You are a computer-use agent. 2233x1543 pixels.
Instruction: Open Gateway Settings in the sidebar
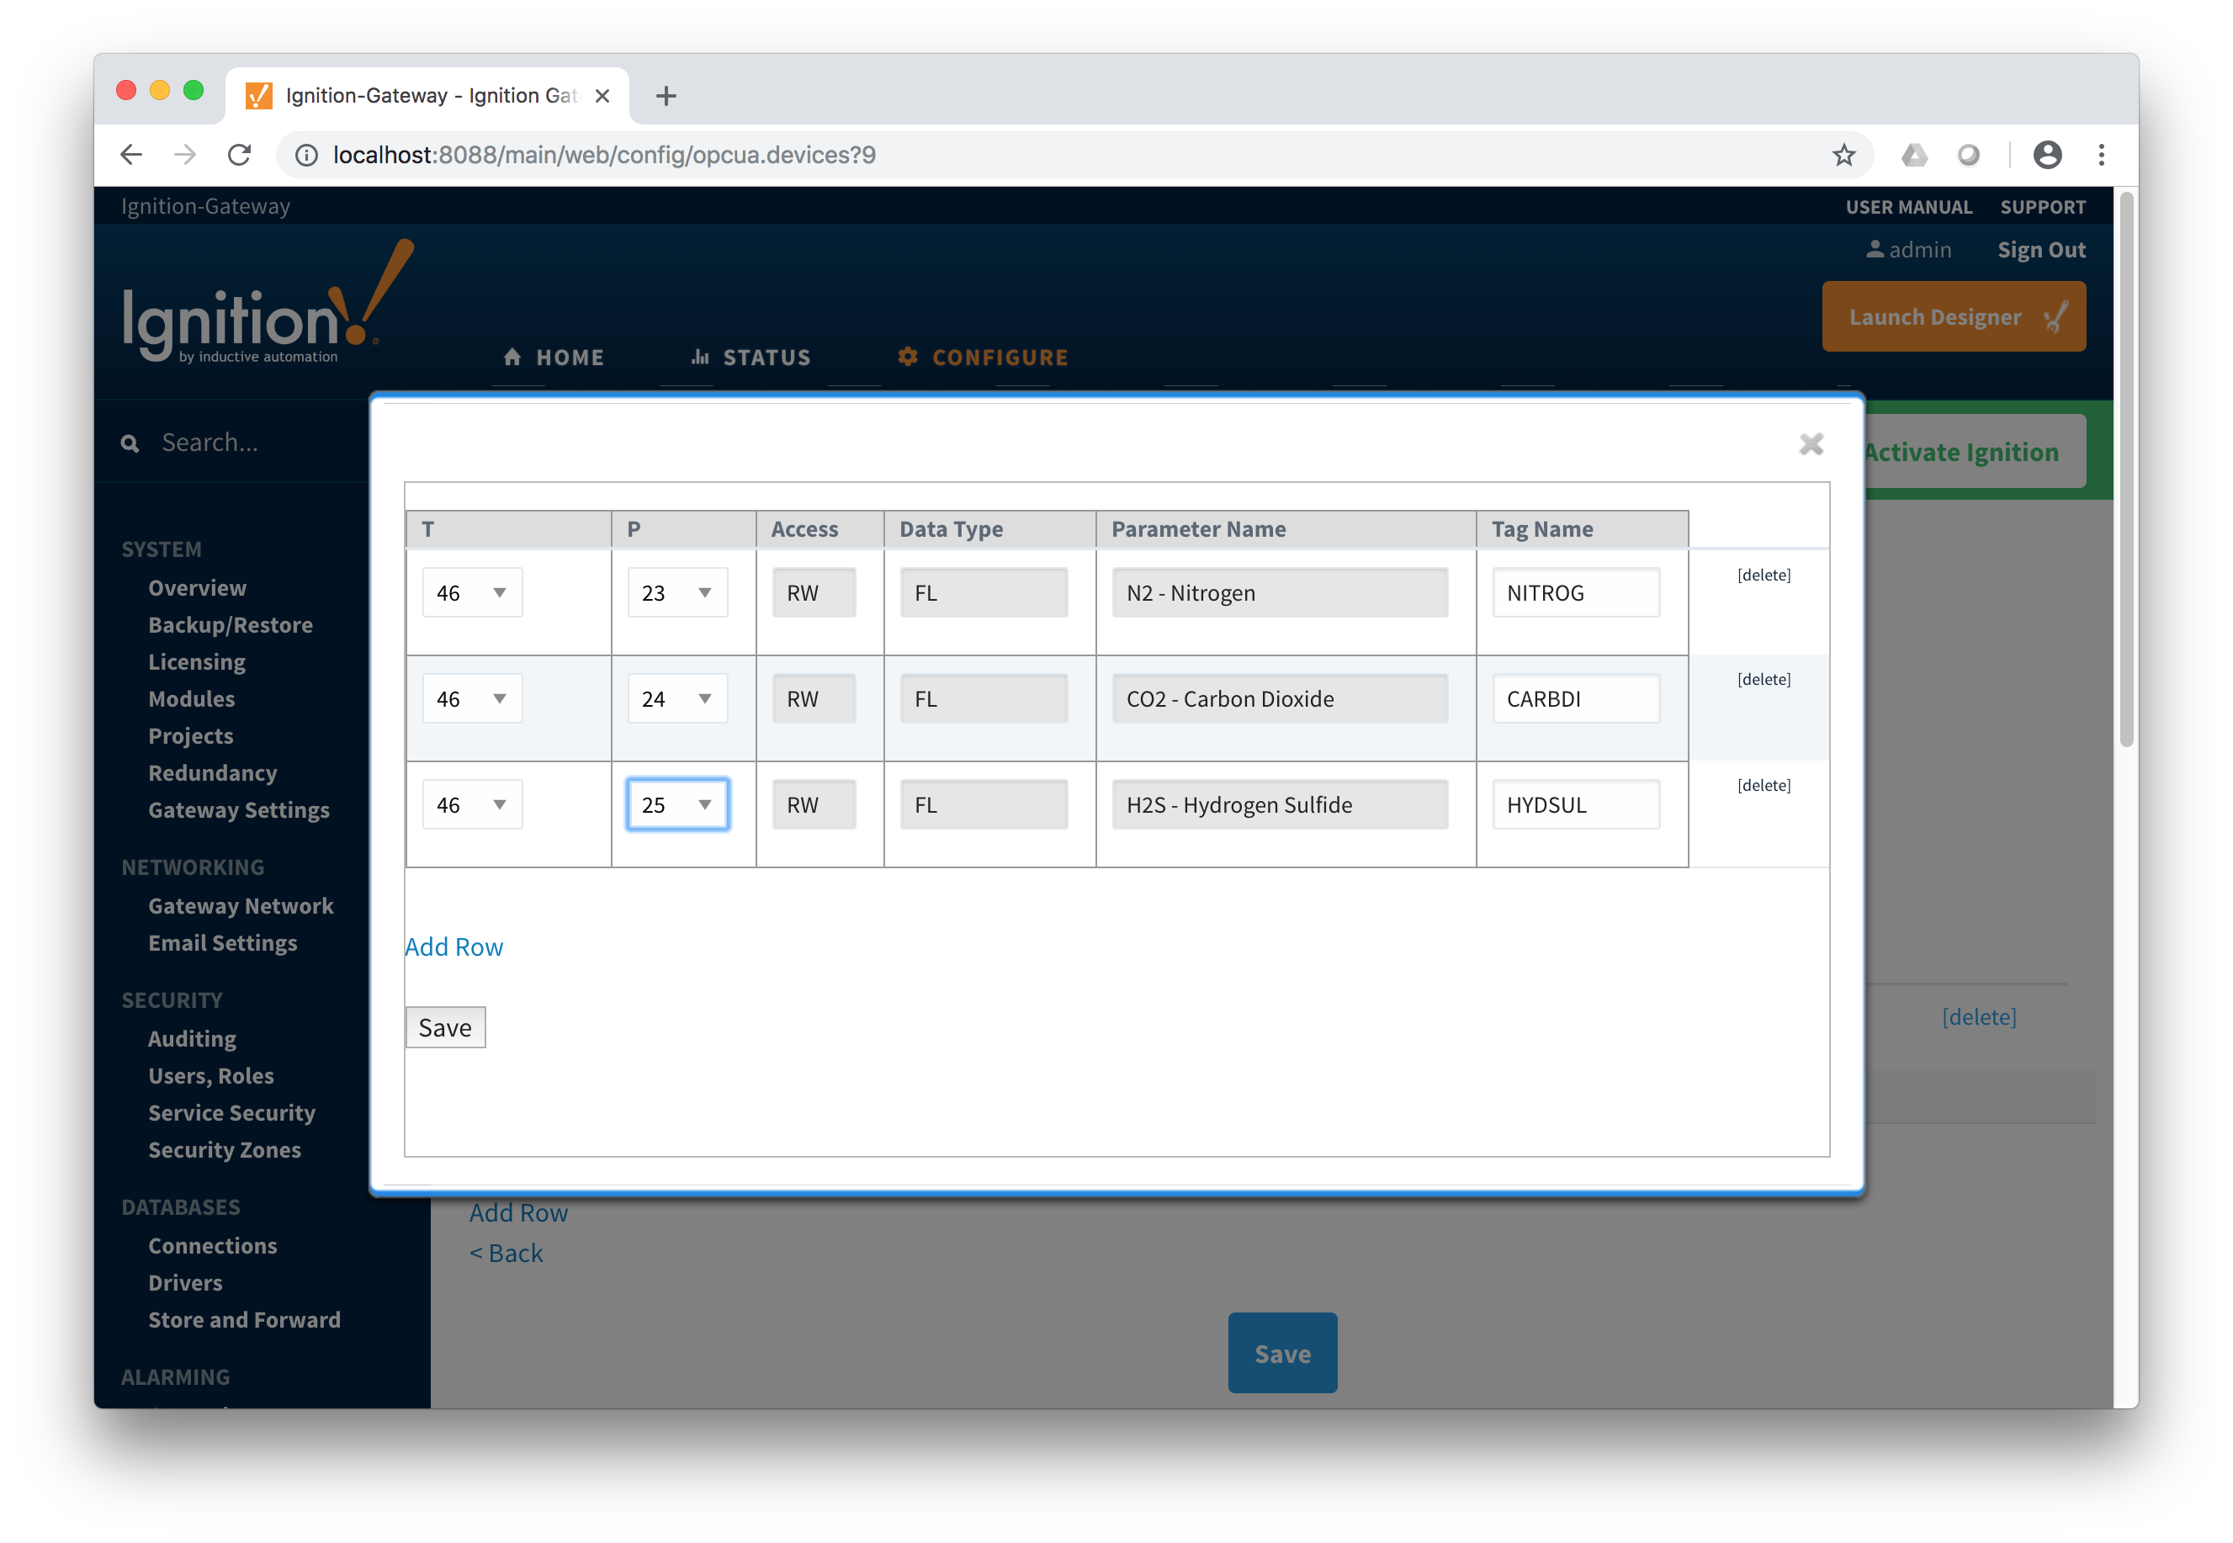coord(239,810)
